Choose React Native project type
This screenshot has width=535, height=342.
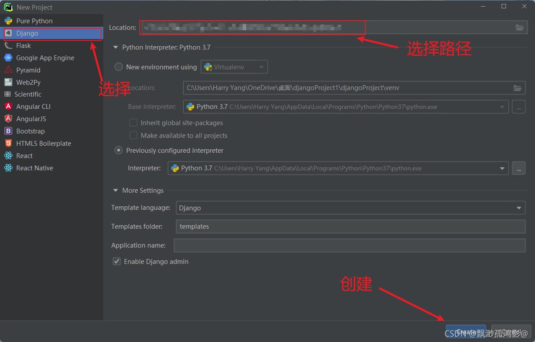coord(52,168)
